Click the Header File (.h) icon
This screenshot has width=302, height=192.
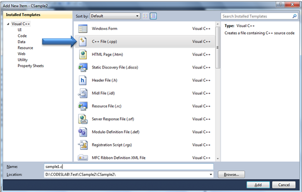point(82,80)
